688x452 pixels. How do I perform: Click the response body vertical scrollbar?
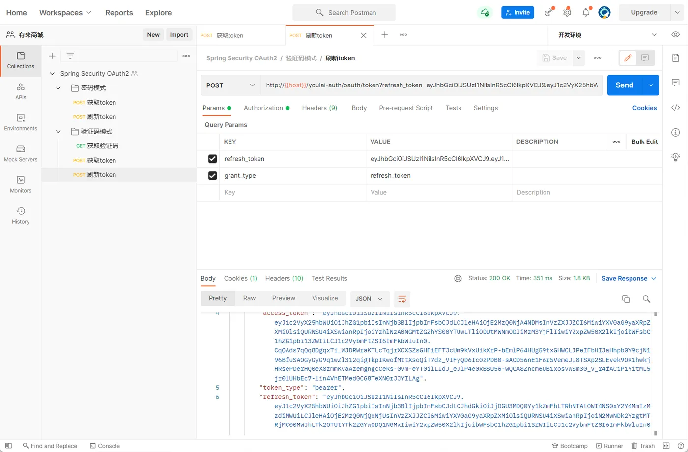pyautogui.click(x=655, y=373)
